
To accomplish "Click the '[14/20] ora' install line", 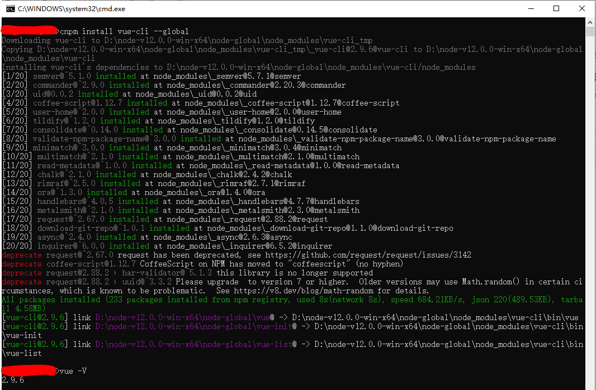I will 134,192.
